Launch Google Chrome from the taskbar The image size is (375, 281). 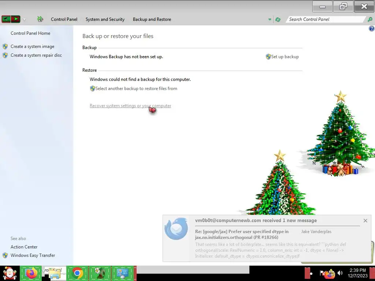pos(77,273)
